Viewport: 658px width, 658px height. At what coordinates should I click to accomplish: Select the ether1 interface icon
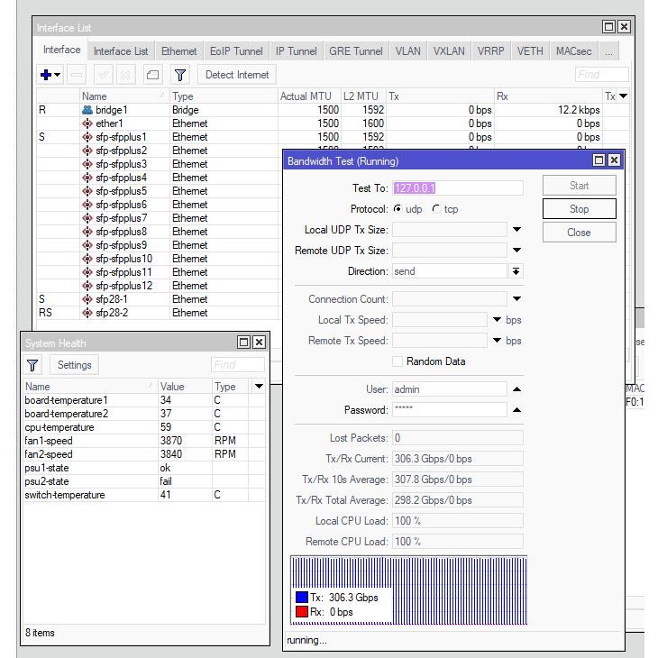(87, 123)
